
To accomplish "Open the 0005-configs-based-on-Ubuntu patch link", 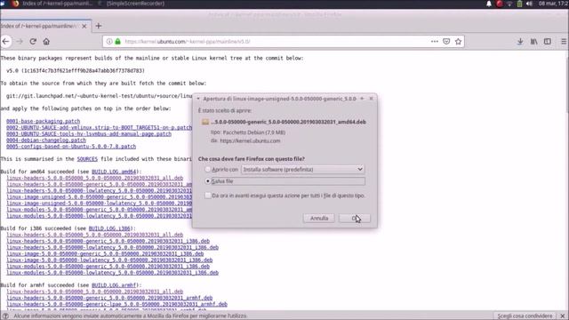I will click(71, 147).
